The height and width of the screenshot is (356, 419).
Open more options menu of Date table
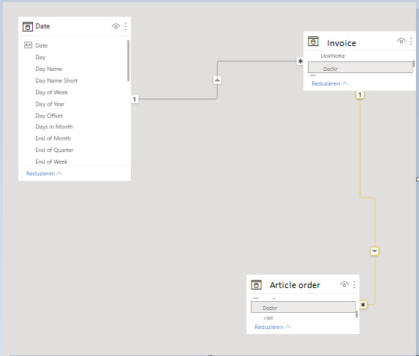pos(126,26)
